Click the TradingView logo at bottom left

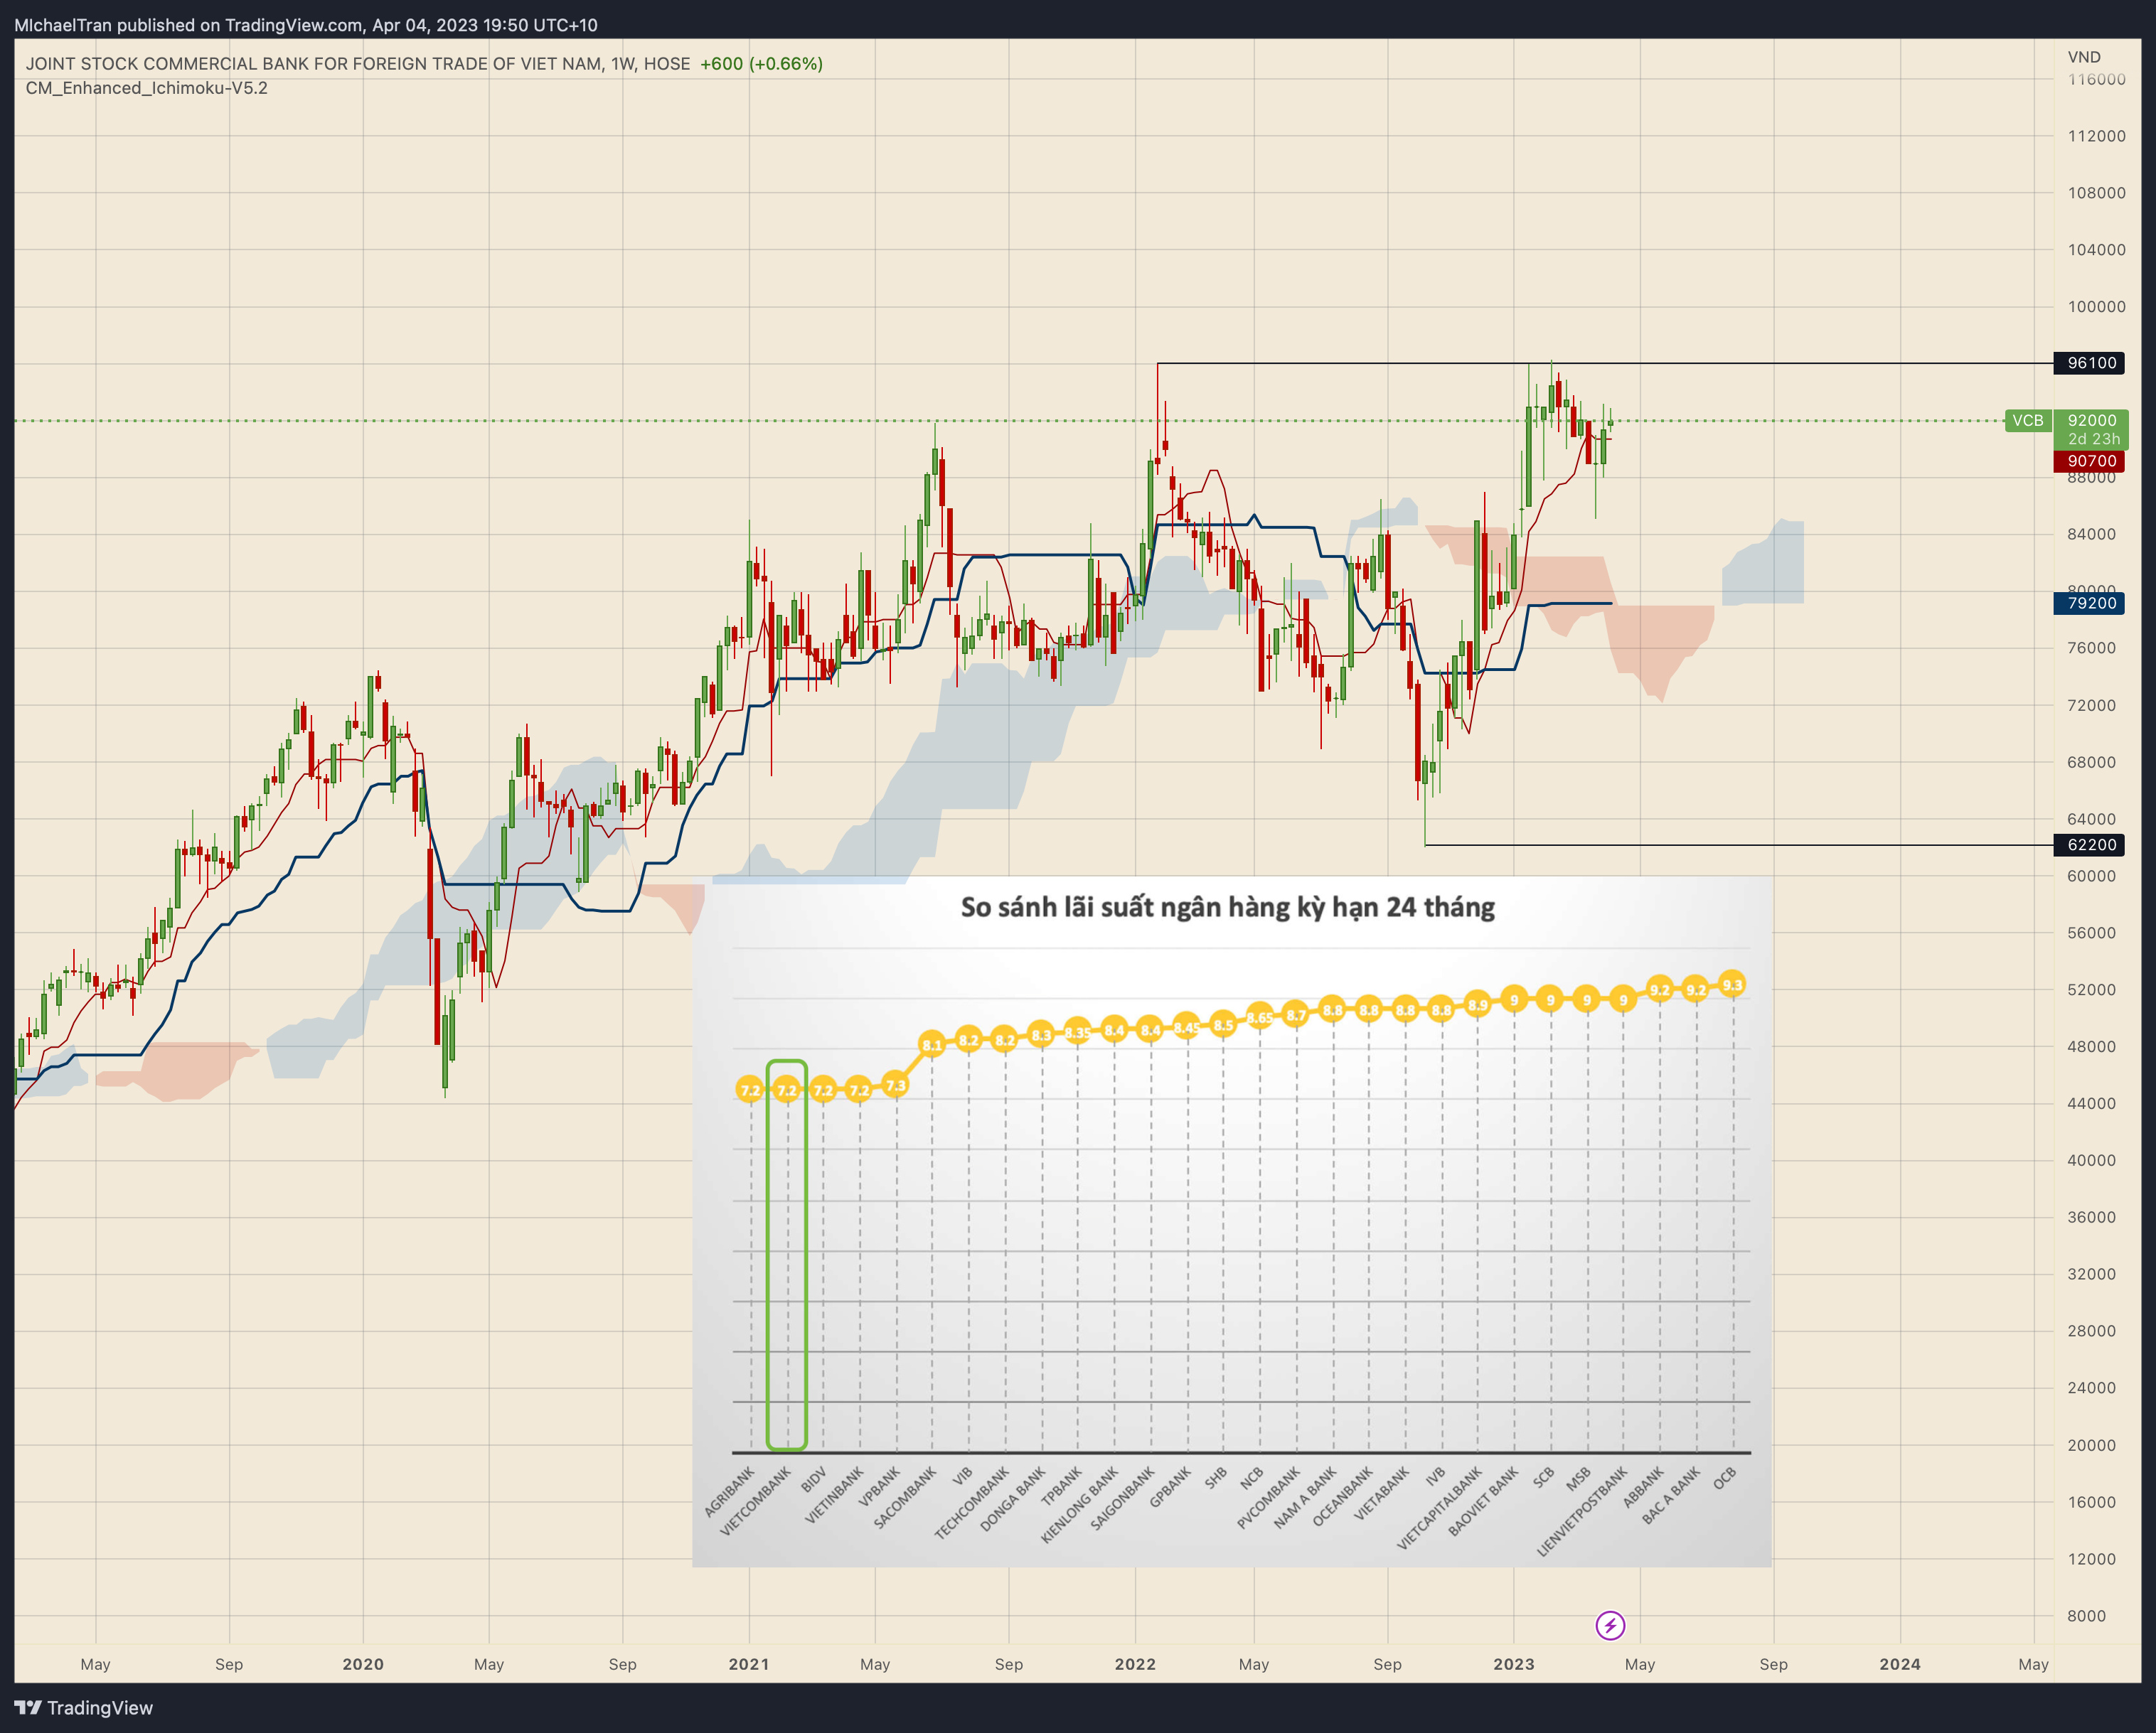(84, 1708)
